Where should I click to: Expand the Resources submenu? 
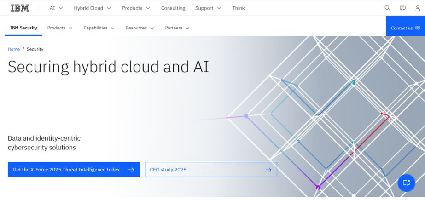coord(139,28)
